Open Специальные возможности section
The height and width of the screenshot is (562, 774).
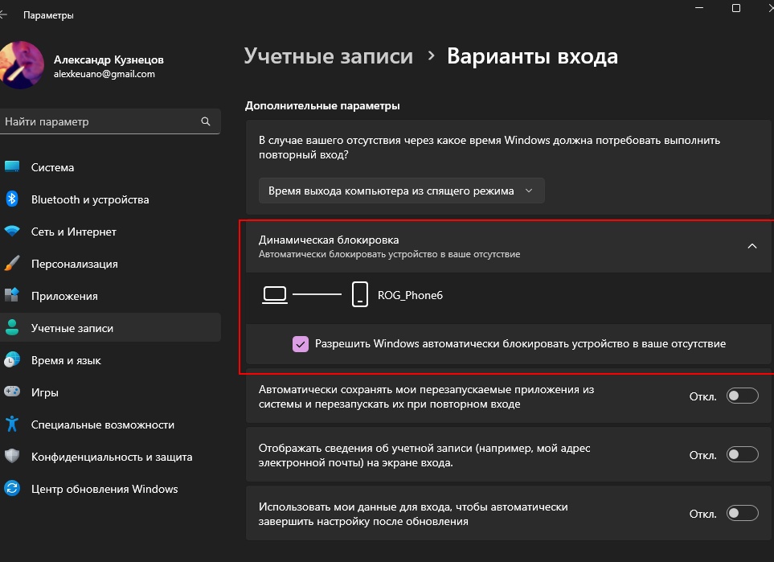(x=111, y=425)
